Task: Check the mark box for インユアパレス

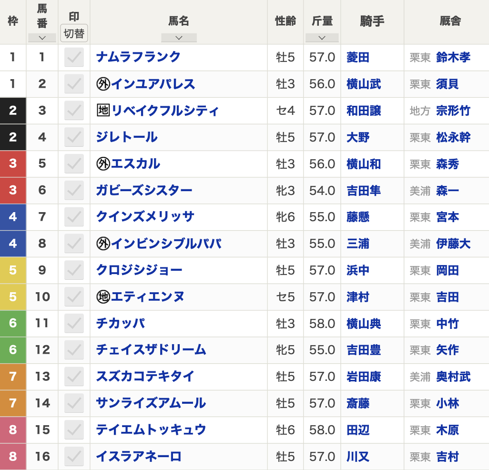Action: pyautogui.click(x=74, y=84)
